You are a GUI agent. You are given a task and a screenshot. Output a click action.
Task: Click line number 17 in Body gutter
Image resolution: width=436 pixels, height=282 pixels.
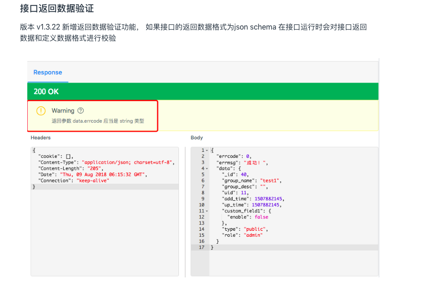click(x=202, y=247)
